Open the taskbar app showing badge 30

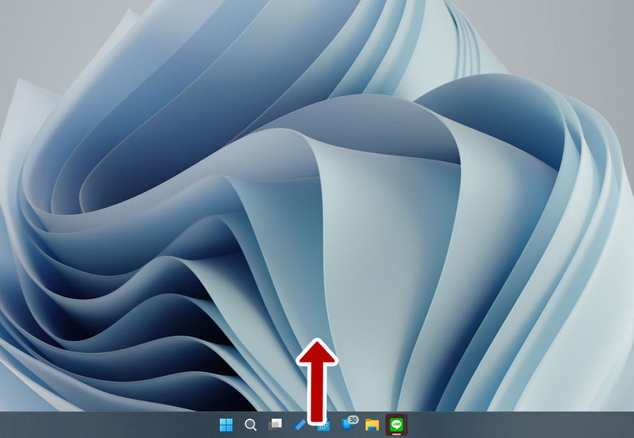point(348,425)
